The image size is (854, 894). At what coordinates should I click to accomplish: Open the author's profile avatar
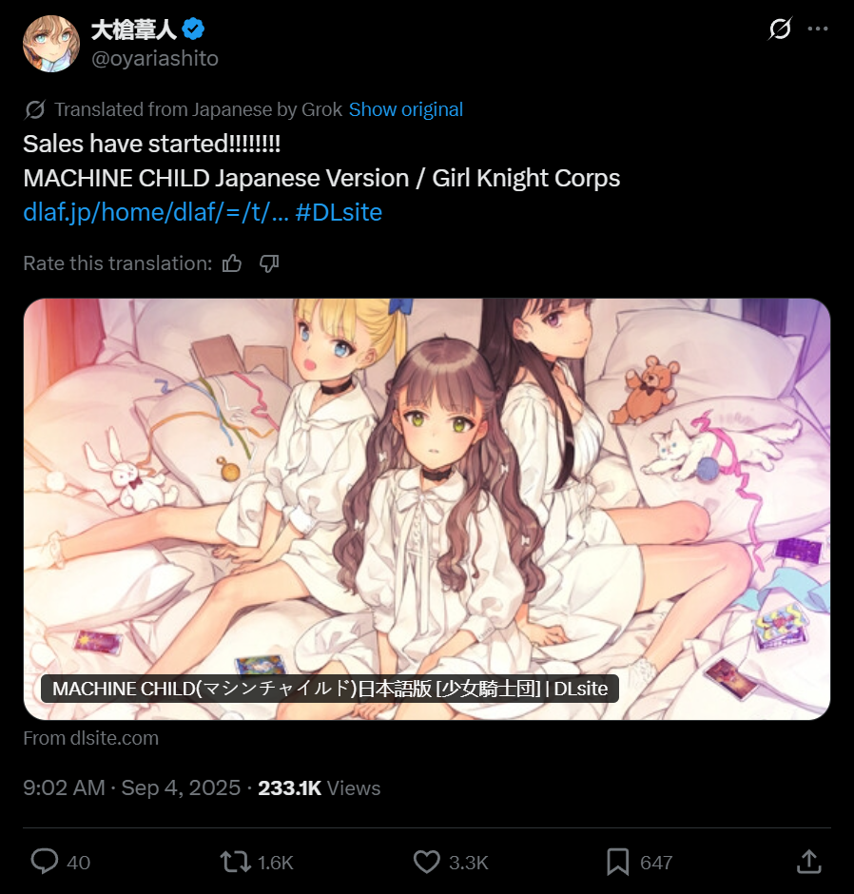[51, 44]
